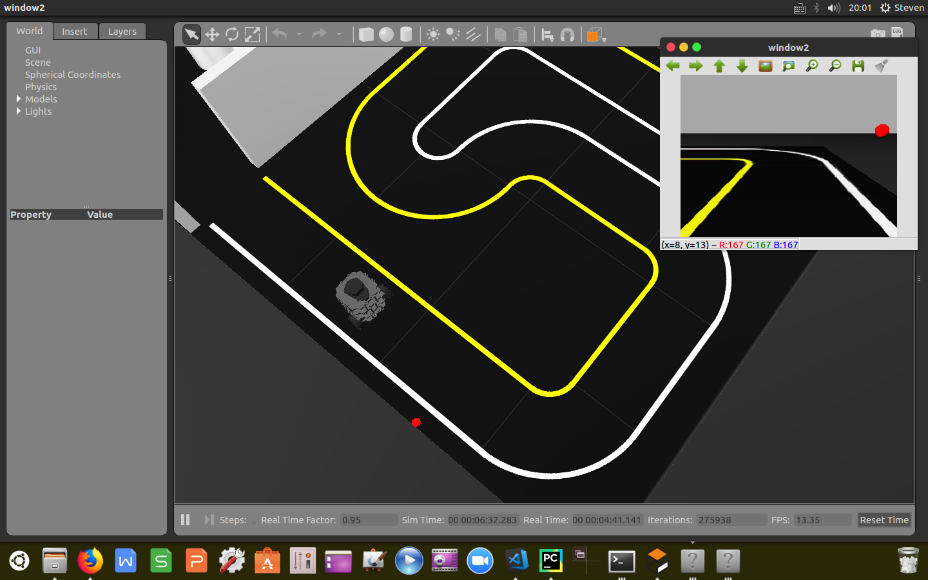Open the volume control in top bar
928x580 pixels.
(x=834, y=8)
